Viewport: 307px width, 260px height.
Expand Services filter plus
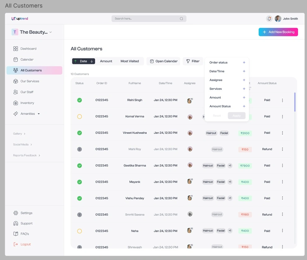[x=244, y=89]
